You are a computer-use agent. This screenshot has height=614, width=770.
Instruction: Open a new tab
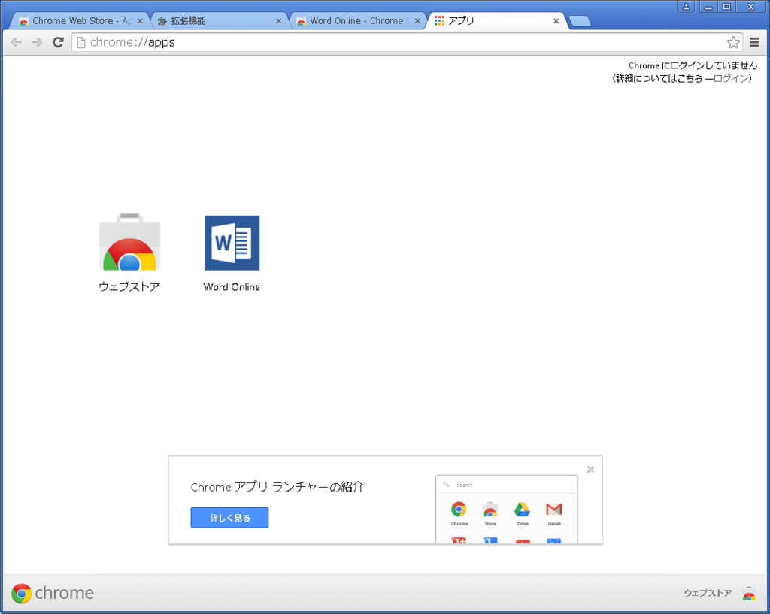click(x=580, y=20)
